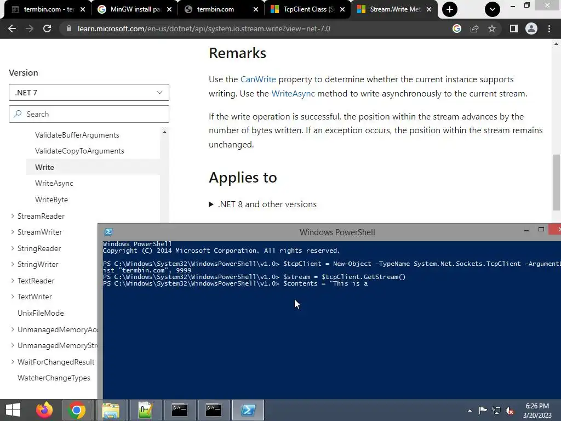Maximize the Windows PowerShell window
This screenshot has height=421, width=561.
(x=541, y=230)
